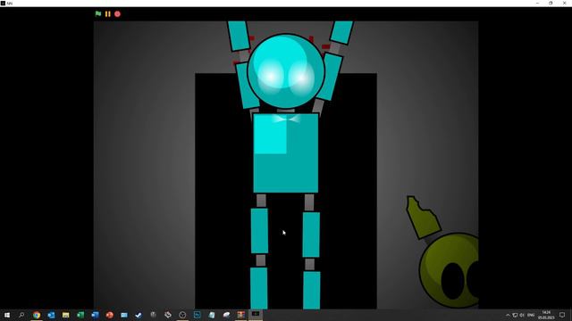Image resolution: width=572 pixels, height=321 pixels.
Task: Pause the project with the yellow pause button
Action: 107,14
